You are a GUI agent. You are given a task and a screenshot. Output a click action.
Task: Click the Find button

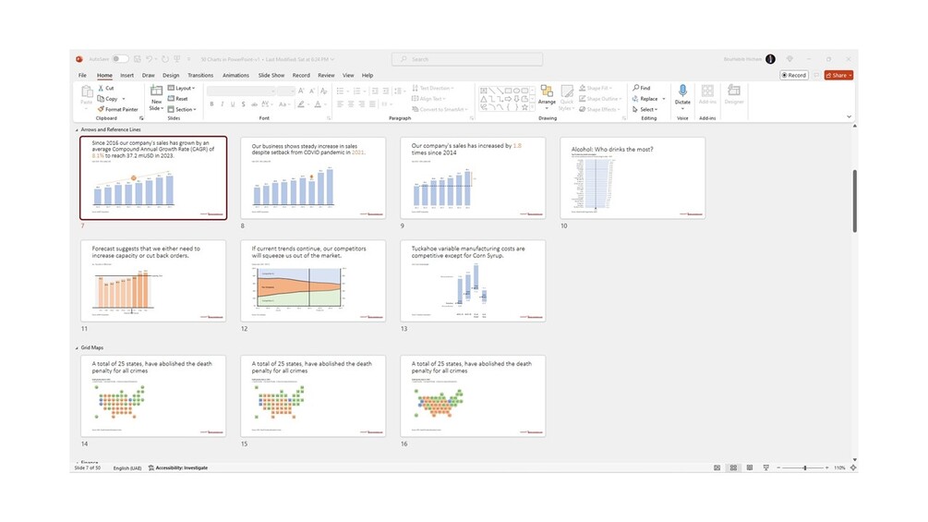click(641, 88)
